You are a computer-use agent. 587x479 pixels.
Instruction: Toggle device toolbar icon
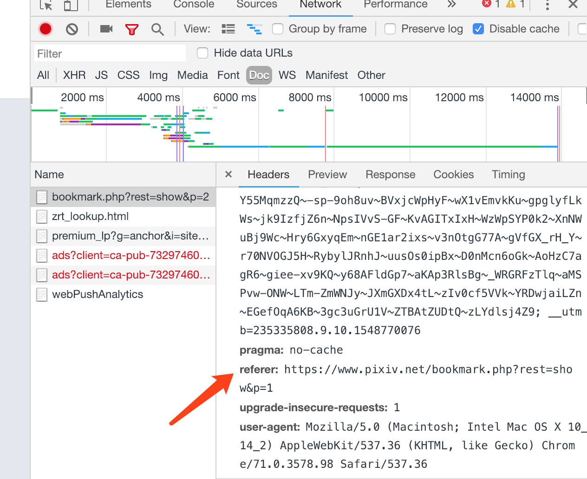pos(71,5)
